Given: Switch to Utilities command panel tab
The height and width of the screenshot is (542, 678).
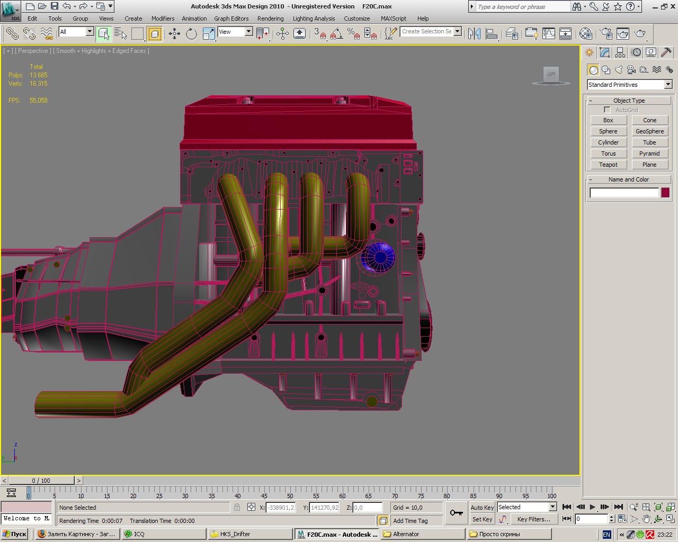Looking at the screenshot, I should point(666,52).
